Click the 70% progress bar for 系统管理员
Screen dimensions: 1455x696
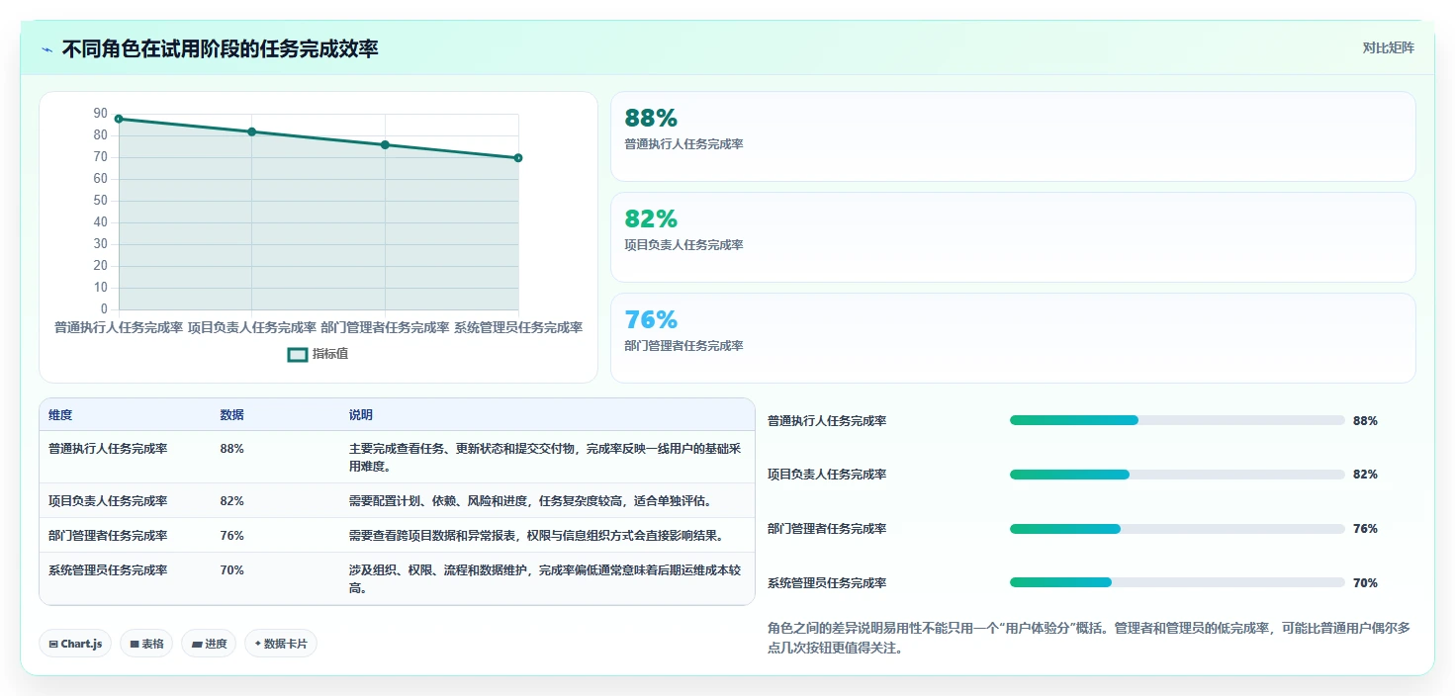[1177, 582]
